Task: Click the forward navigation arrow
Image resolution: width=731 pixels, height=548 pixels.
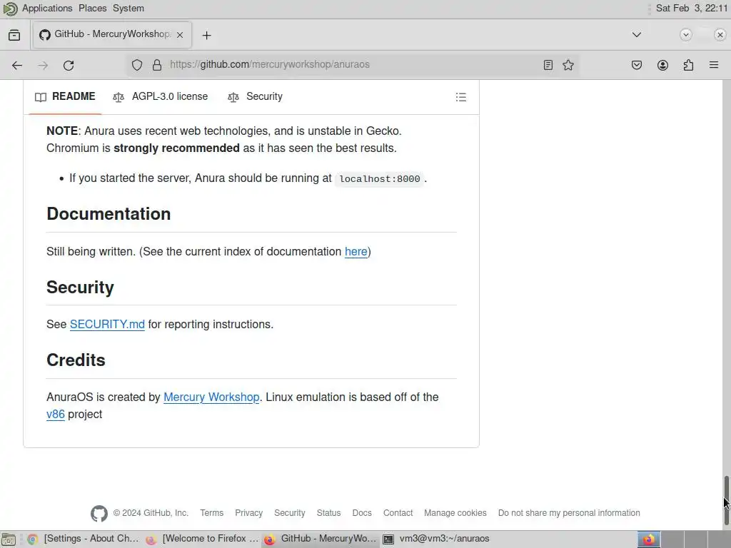Action: click(x=43, y=65)
